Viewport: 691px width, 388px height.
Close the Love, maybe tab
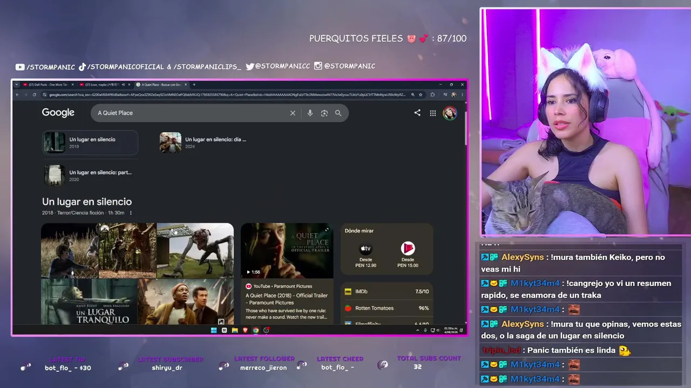pos(129,85)
